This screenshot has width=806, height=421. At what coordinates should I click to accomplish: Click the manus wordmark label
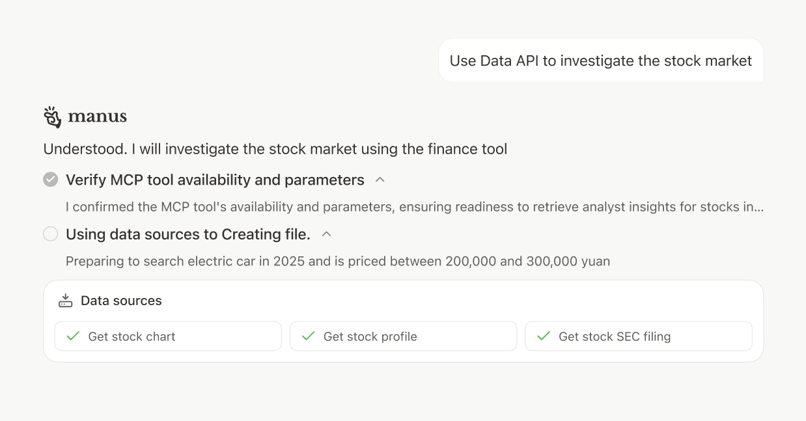[97, 117]
